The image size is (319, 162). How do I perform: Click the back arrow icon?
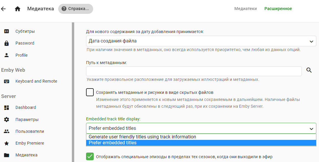click(3, 9)
